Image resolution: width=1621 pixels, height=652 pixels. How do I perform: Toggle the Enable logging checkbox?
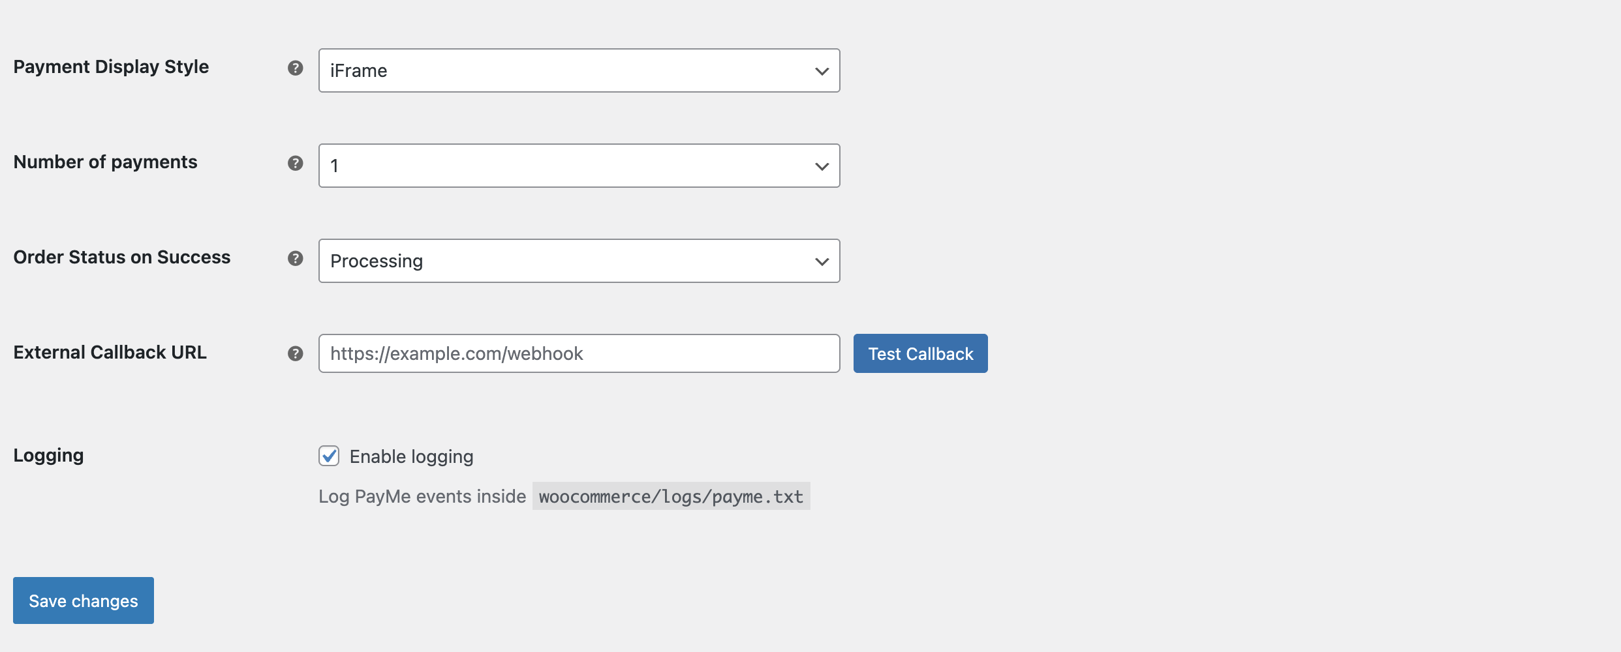[329, 456]
